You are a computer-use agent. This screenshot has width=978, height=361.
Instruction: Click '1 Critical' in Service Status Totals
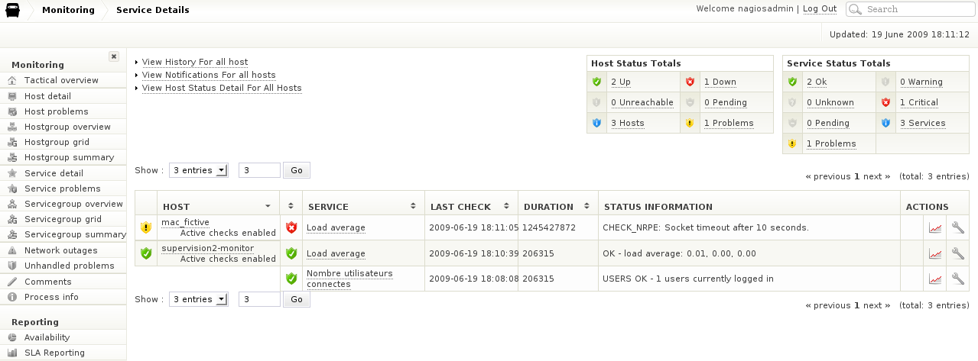tap(918, 102)
